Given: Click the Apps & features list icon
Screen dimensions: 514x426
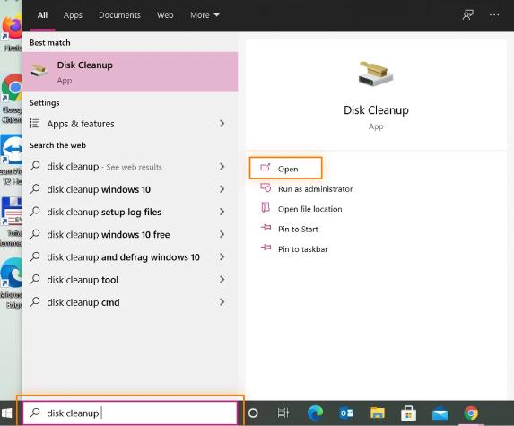Looking at the screenshot, I should pos(34,124).
